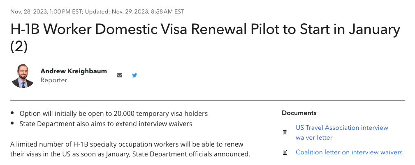Viewport: 415px width, 165px height.
Task: Open the reporter's Twitter profile icon
Action: point(134,75)
